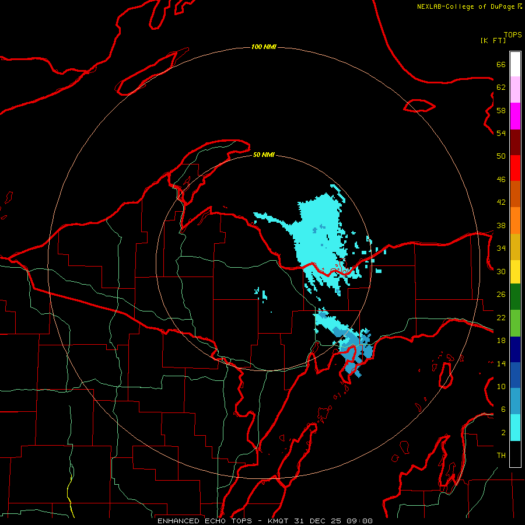Click the dark red legend swatch

pyautogui.click(x=515, y=142)
